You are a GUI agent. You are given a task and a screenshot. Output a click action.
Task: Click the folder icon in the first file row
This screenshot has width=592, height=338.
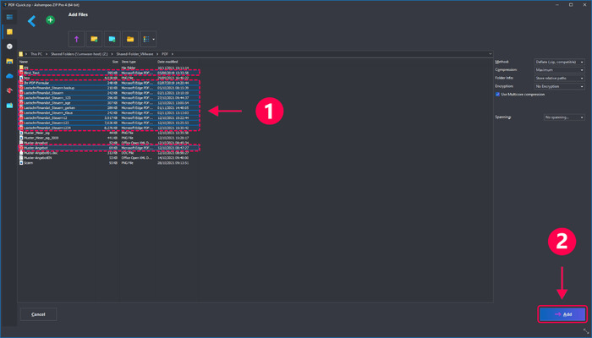[x=21, y=68]
